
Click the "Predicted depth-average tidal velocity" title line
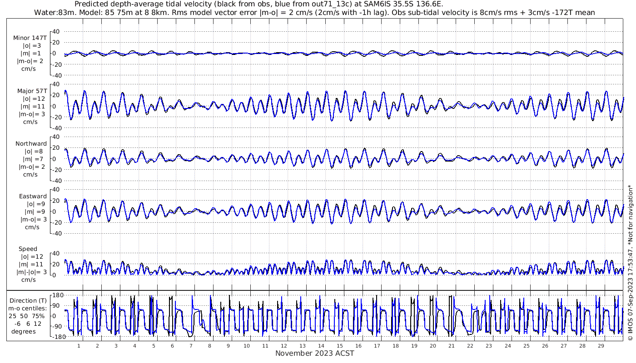click(258, 4)
